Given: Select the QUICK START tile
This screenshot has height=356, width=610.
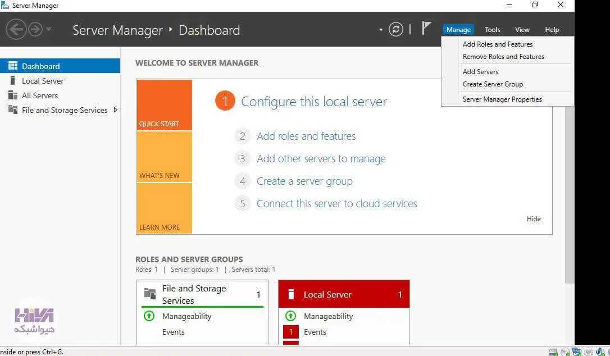Looking at the screenshot, I should [164, 105].
